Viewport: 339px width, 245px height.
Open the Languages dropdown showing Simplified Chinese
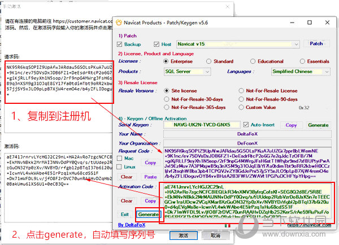(301, 72)
